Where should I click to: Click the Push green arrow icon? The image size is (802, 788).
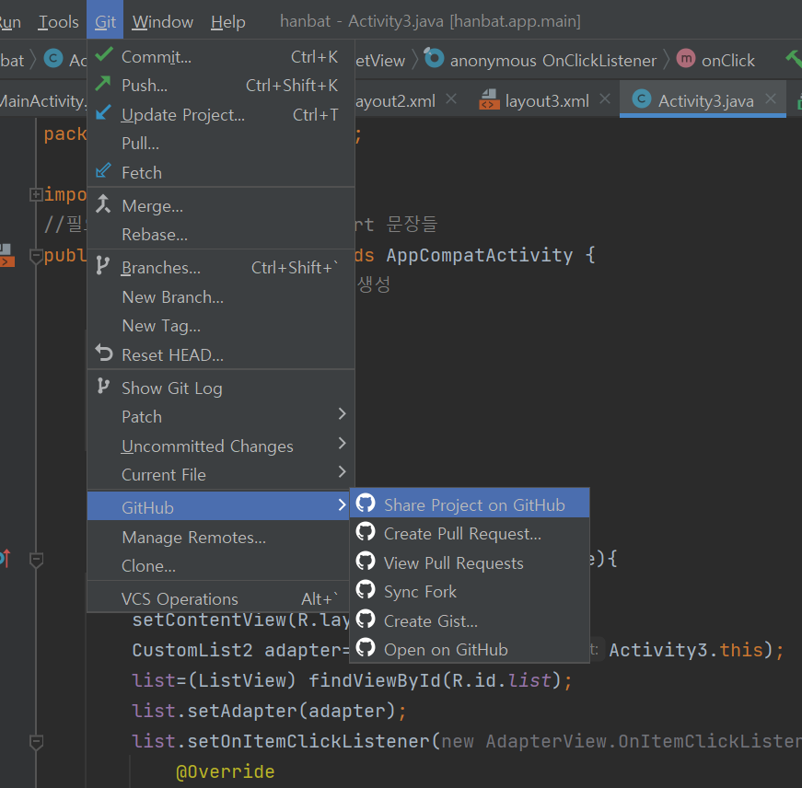pyautogui.click(x=103, y=84)
